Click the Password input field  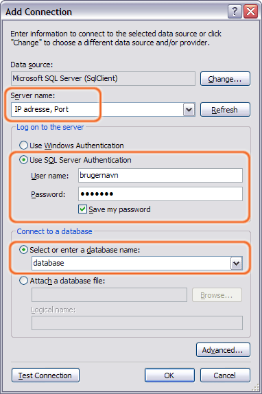click(160, 194)
